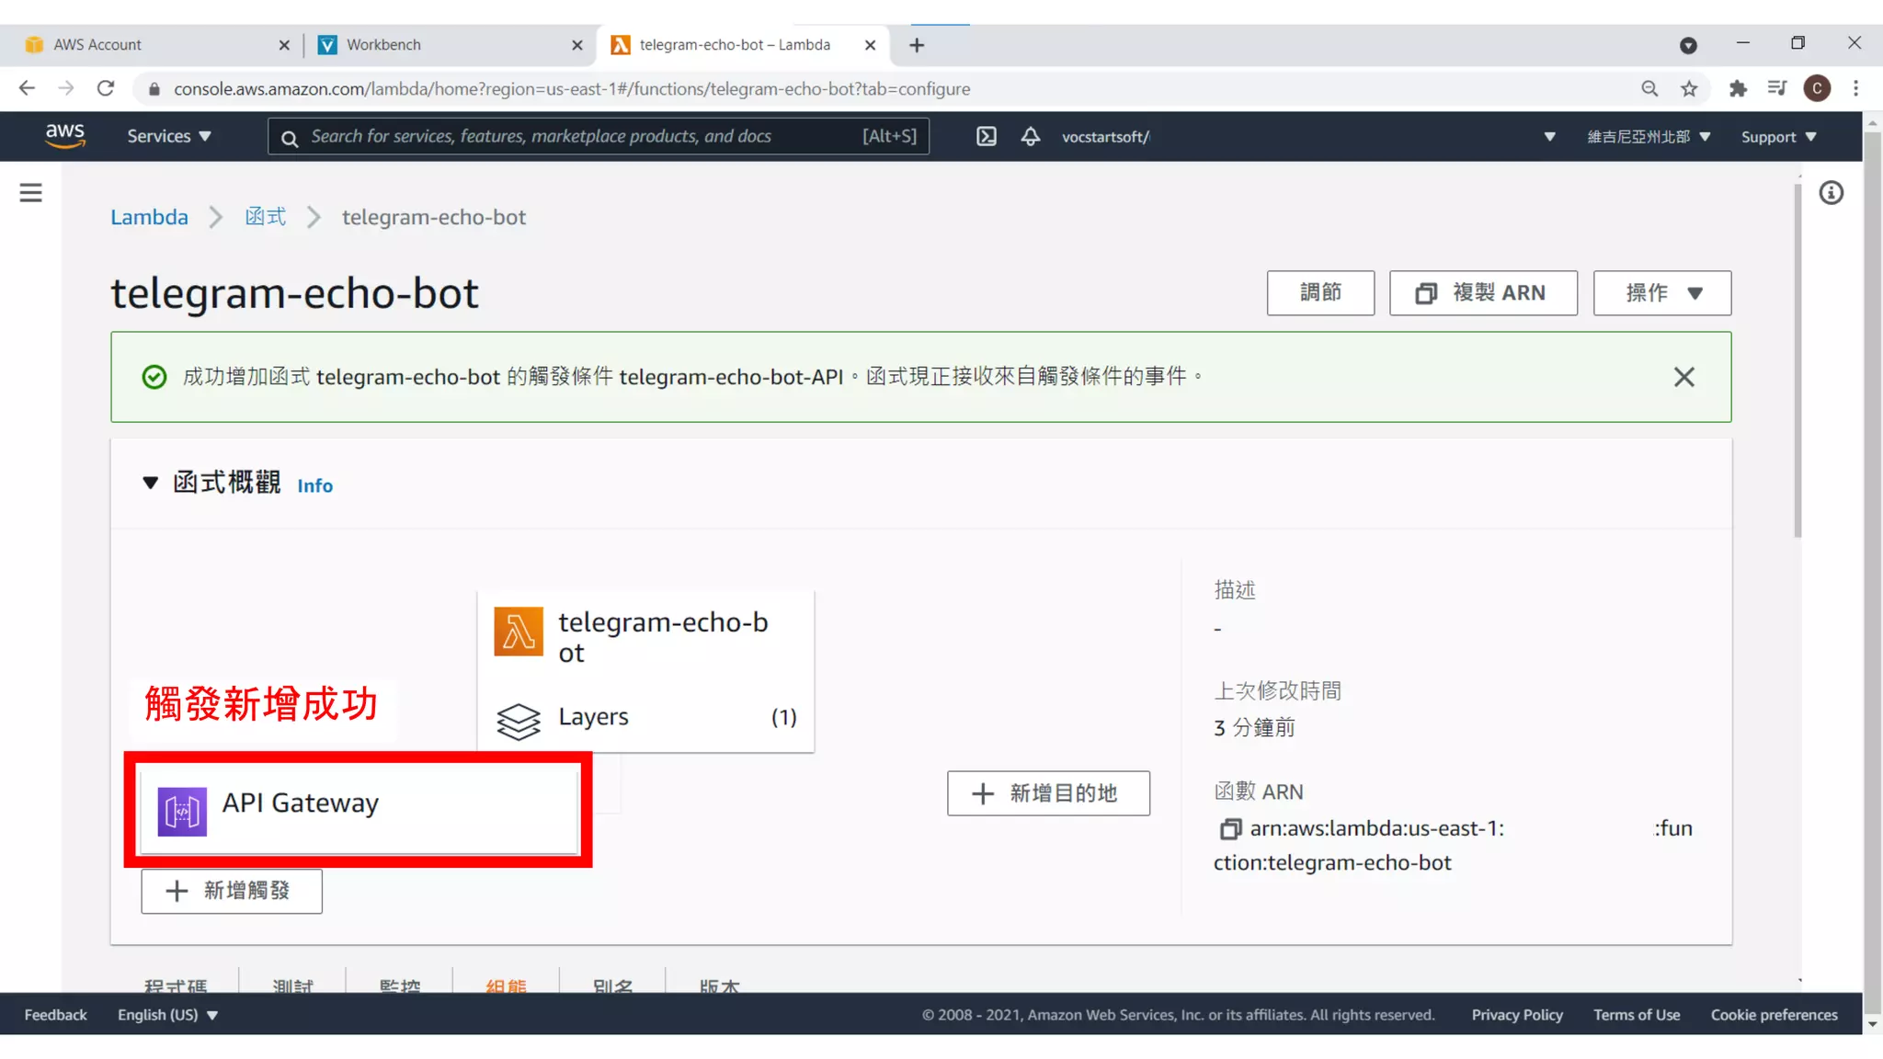Open the info panel circle icon
The width and height of the screenshot is (1883, 1059).
(1831, 193)
